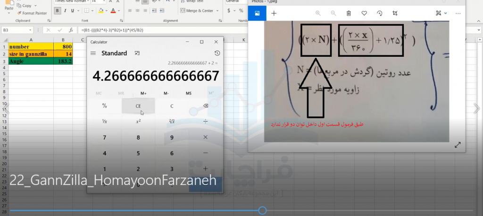Center align text in Excel
The width and height of the screenshot is (483, 216).
click(x=137, y=11)
